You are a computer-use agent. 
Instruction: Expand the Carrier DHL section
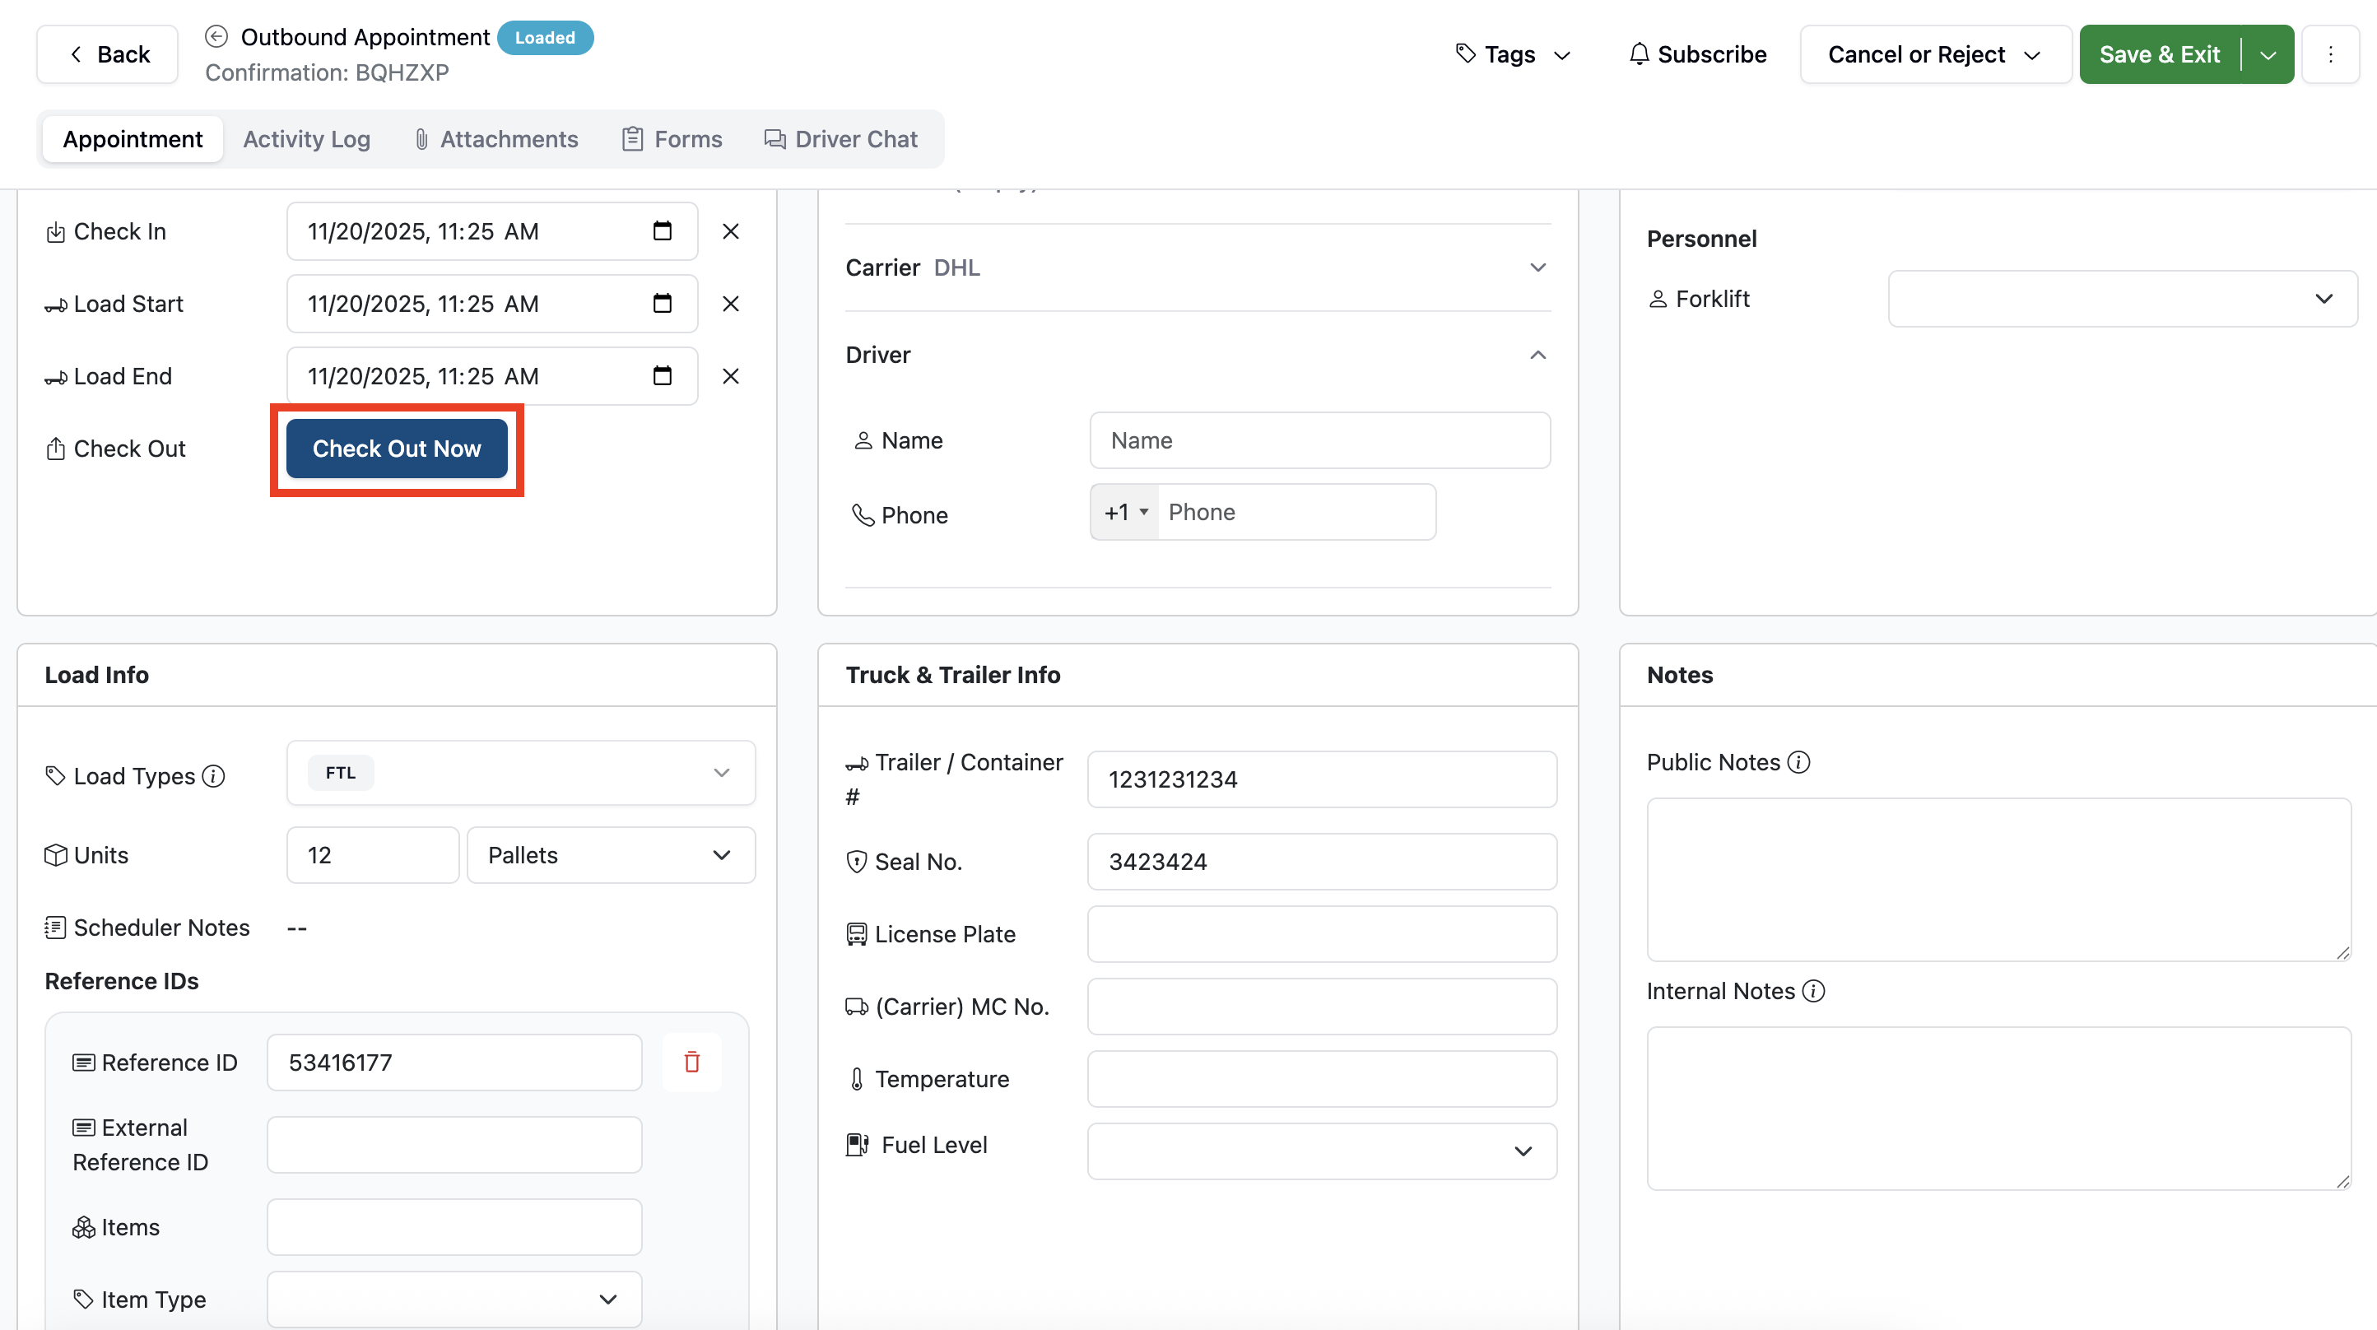(x=1198, y=267)
